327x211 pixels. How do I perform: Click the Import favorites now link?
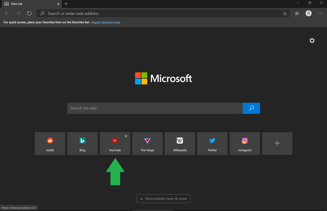click(x=106, y=22)
